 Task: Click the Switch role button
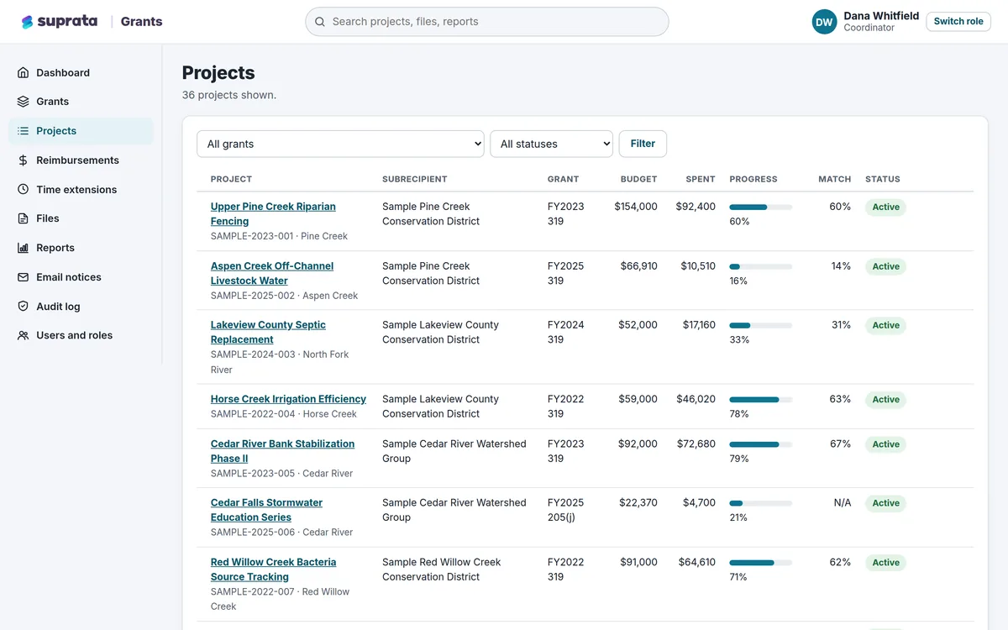click(x=958, y=22)
